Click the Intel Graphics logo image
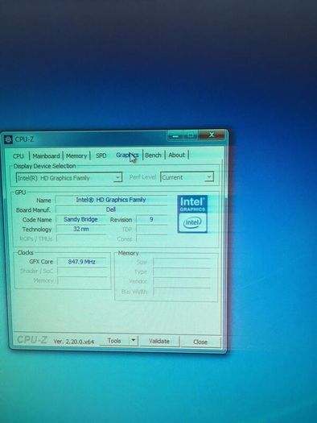Viewport: 317px width, 423px height. pos(192,214)
